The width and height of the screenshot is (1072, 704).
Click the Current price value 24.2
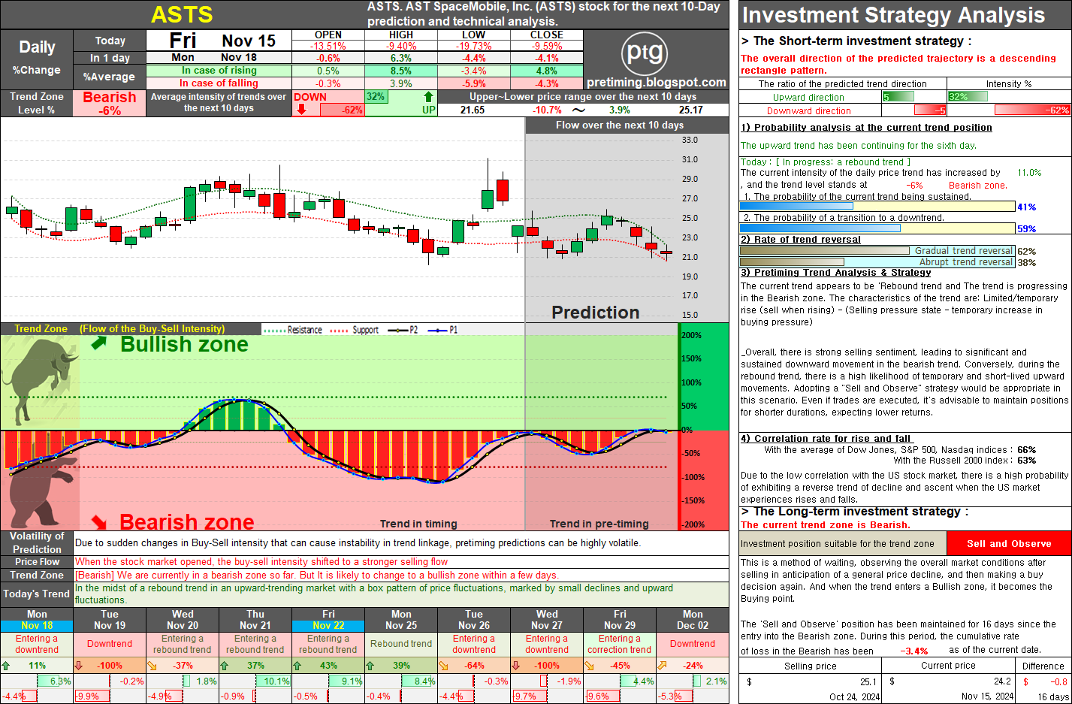1002,681
